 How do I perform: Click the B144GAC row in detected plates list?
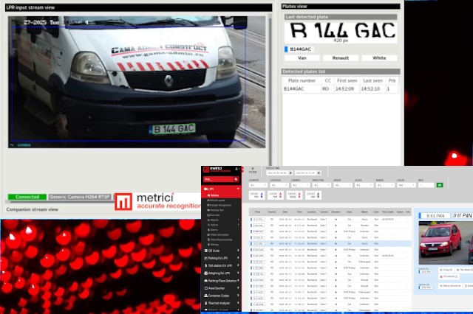coord(340,88)
